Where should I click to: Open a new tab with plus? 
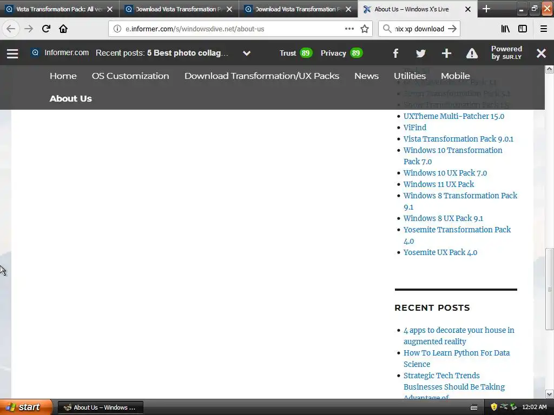click(x=486, y=9)
